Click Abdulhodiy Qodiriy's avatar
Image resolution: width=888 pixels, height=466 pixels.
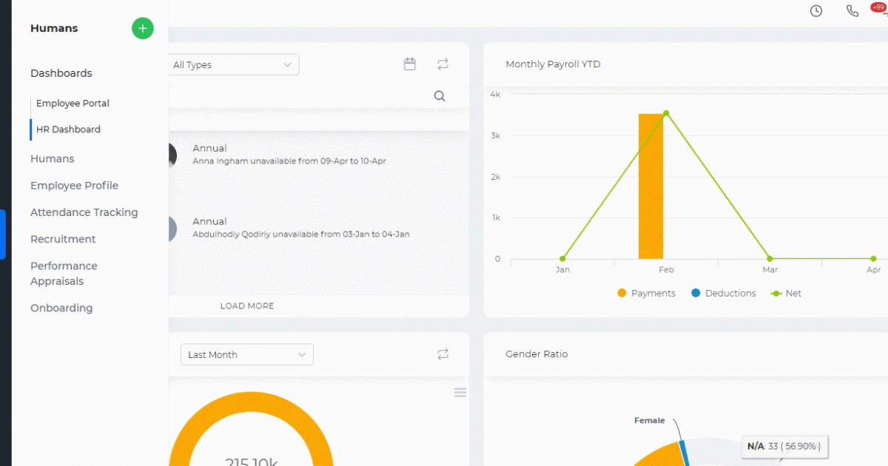pos(172,229)
